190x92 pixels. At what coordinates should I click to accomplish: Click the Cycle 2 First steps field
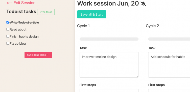click(x=169, y=90)
